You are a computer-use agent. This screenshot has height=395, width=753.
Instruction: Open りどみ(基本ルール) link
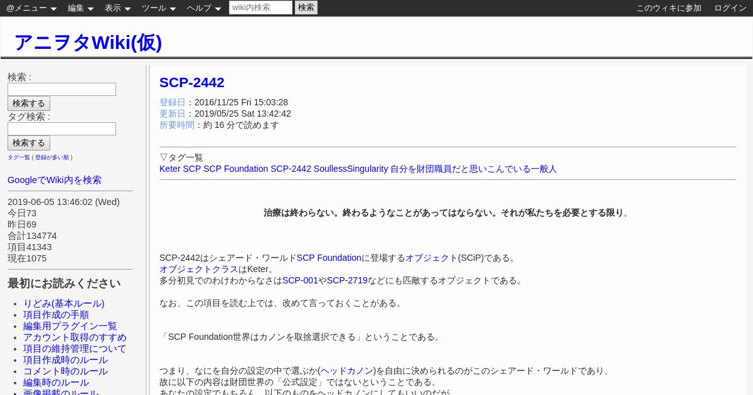(64, 303)
